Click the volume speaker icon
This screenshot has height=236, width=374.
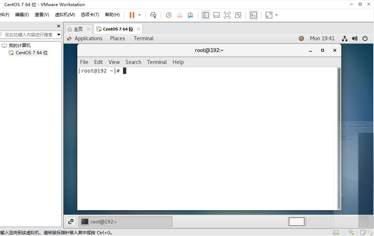click(355, 38)
